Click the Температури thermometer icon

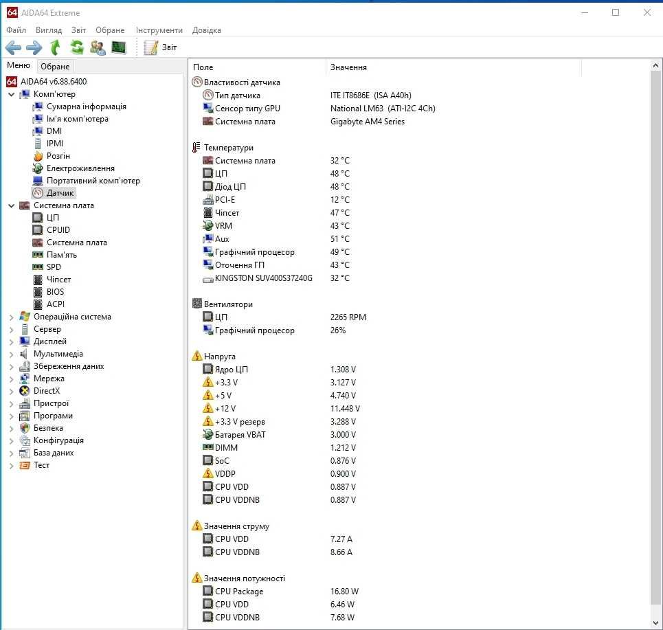(x=196, y=148)
